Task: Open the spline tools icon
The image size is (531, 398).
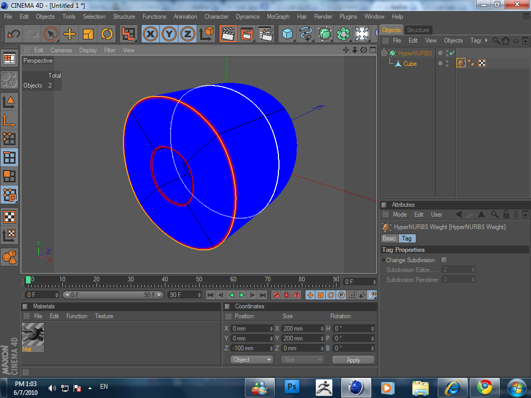Action: [x=306, y=34]
